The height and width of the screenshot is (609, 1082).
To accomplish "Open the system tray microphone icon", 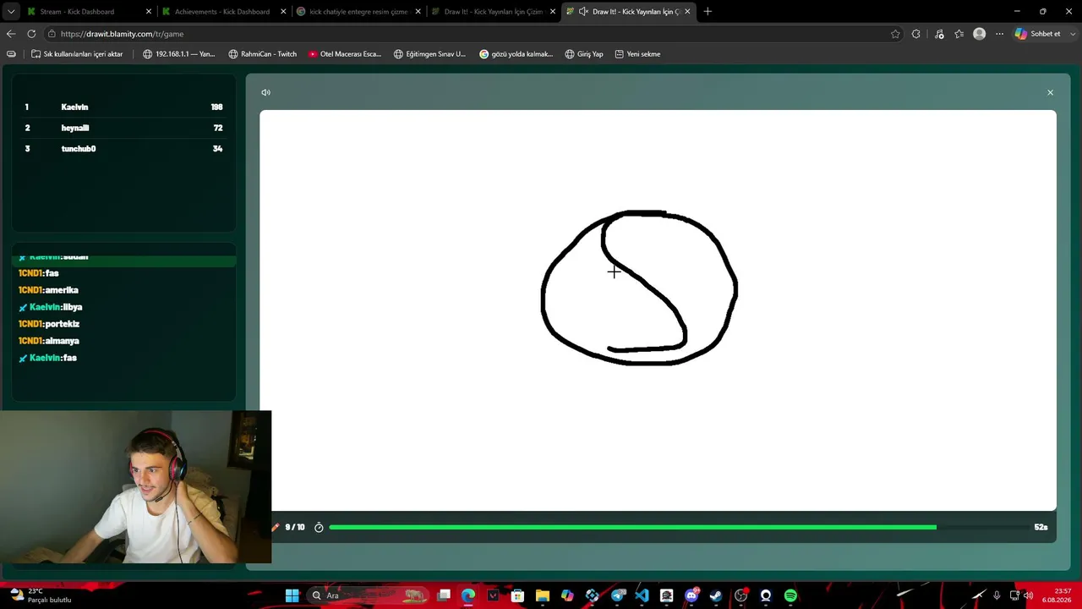I will coord(997,595).
